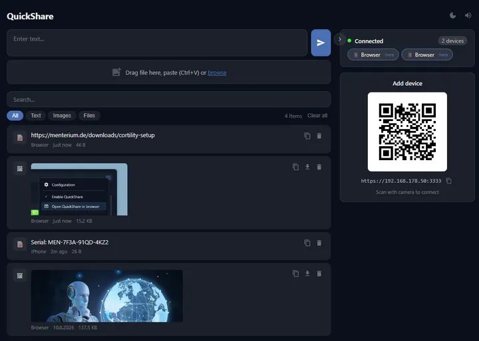The height and width of the screenshot is (341, 479).
Task: Click the file drop image icon
Action: (x=116, y=72)
